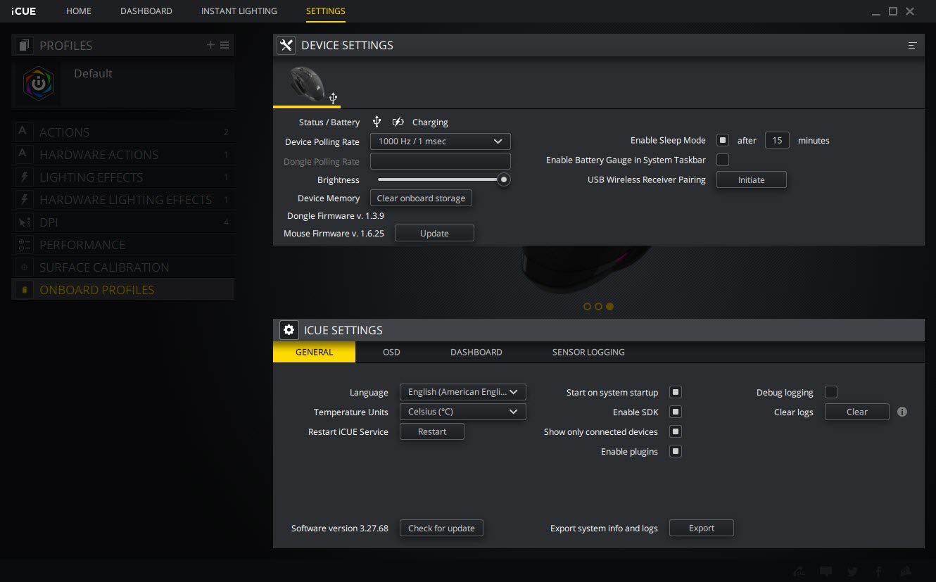The width and height of the screenshot is (936, 582).
Task: Switch to the OSD settings tab
Action: [x=391, y=352]
